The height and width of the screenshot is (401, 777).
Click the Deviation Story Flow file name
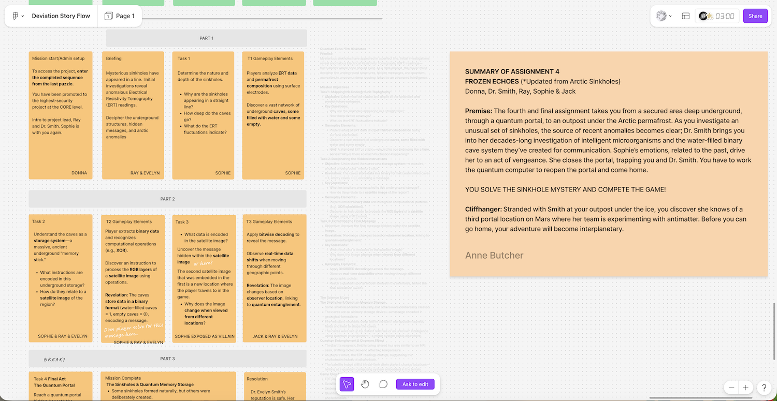pos(61,16)
